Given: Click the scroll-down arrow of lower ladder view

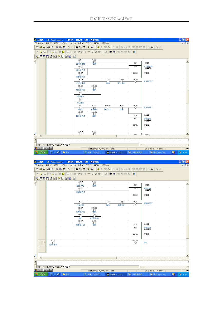Looking at the screenshot, I should click(x=187, y=255).
